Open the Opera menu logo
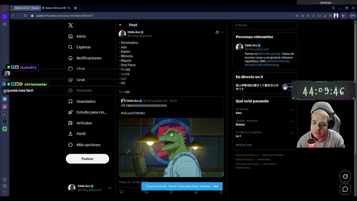The width and height of the screenshot is (357, 201). click(x=4, y=9)
